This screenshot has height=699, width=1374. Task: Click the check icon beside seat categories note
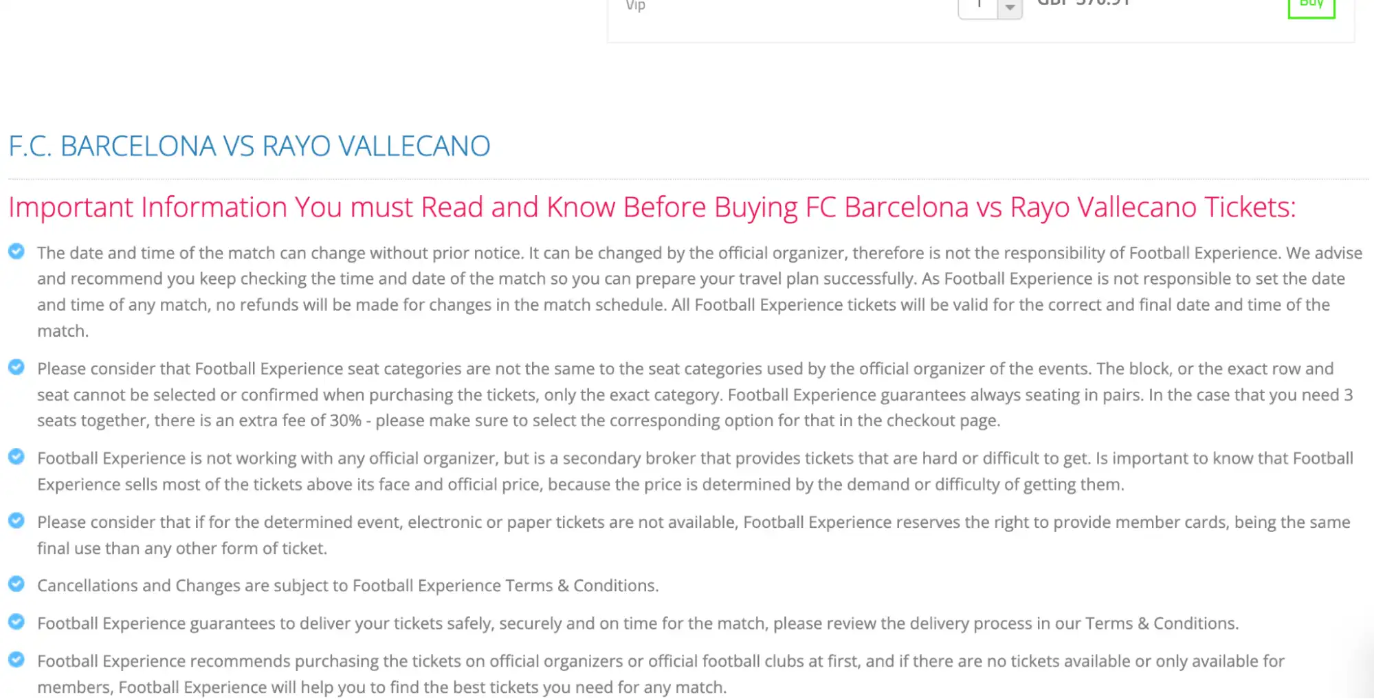[16, 367]
